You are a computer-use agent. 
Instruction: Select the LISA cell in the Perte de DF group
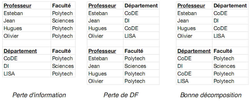141,36
